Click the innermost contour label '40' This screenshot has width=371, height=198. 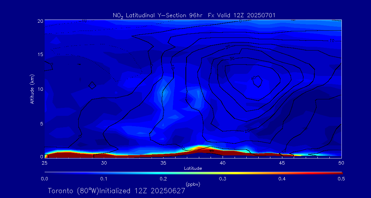pos(254,78)
